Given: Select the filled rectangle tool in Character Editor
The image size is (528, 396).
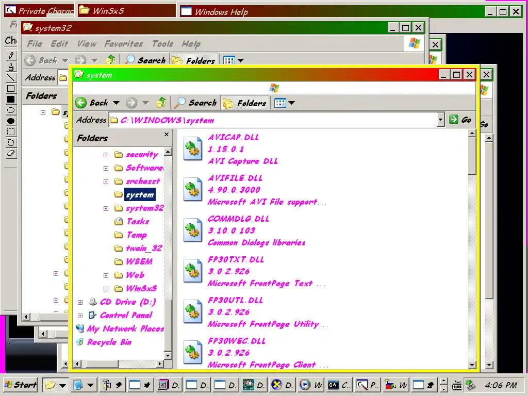Looking at the screenshot, I should pos(11,100).
